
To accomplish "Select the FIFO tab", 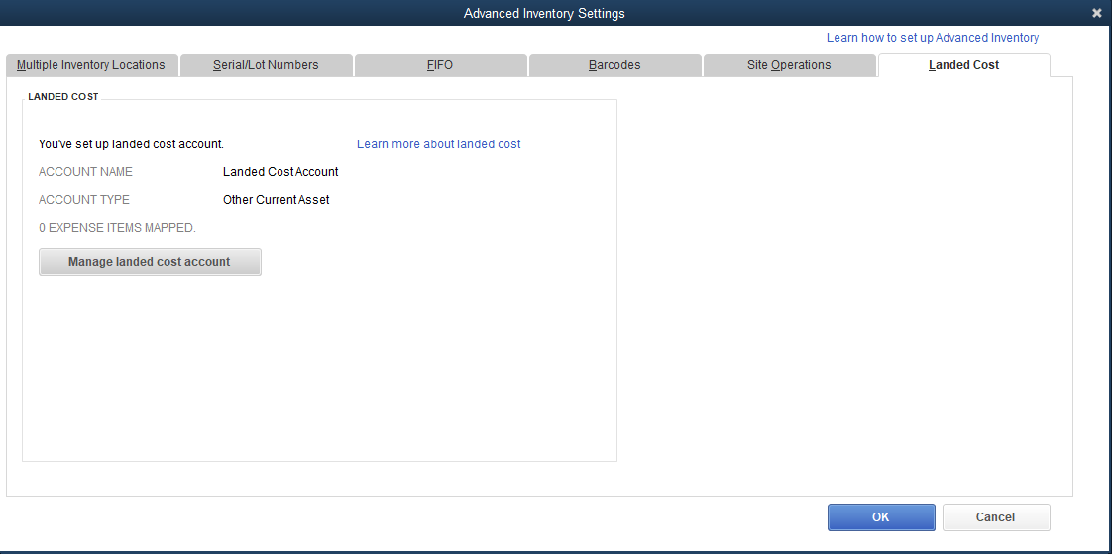I will 440,65.
